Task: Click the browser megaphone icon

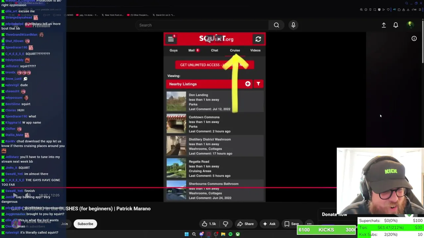Action: coord(395,10)
